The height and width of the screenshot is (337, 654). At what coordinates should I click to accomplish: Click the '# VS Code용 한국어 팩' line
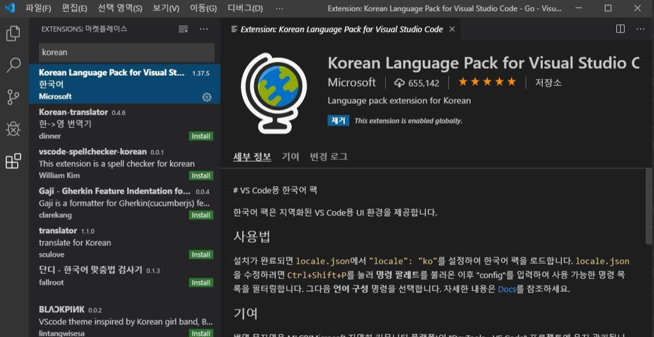pyautogui.click(x=275, y=190)
